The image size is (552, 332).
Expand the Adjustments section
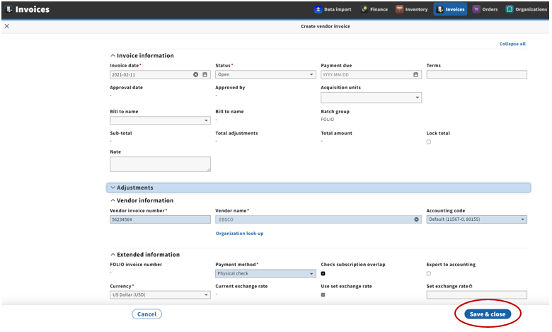tap(318, 188)
